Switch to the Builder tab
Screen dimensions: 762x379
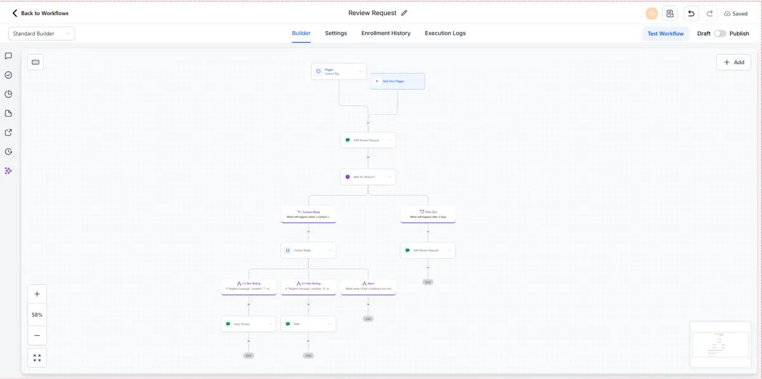coord(301,33)
